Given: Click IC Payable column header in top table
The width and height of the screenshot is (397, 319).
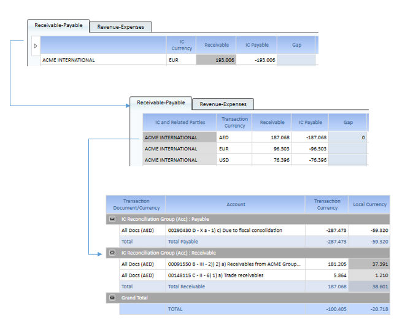Looking at the screenshot, I should pyautogui.click(x=256, y=45).
